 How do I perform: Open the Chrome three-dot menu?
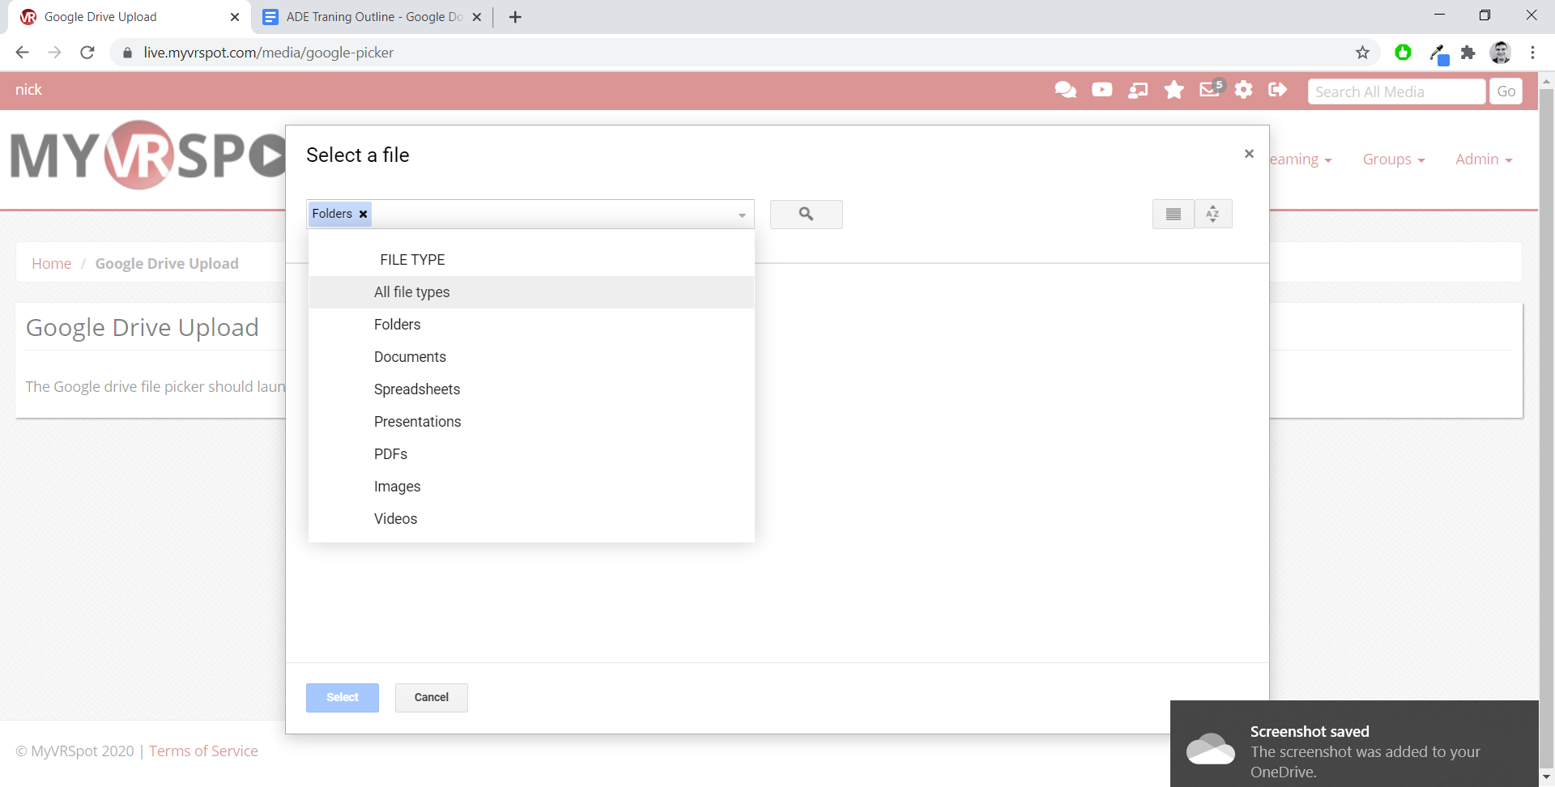(1532, 53)
